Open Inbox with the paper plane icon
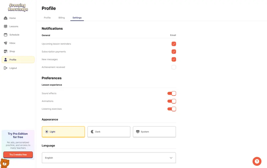 pos(6,43)
